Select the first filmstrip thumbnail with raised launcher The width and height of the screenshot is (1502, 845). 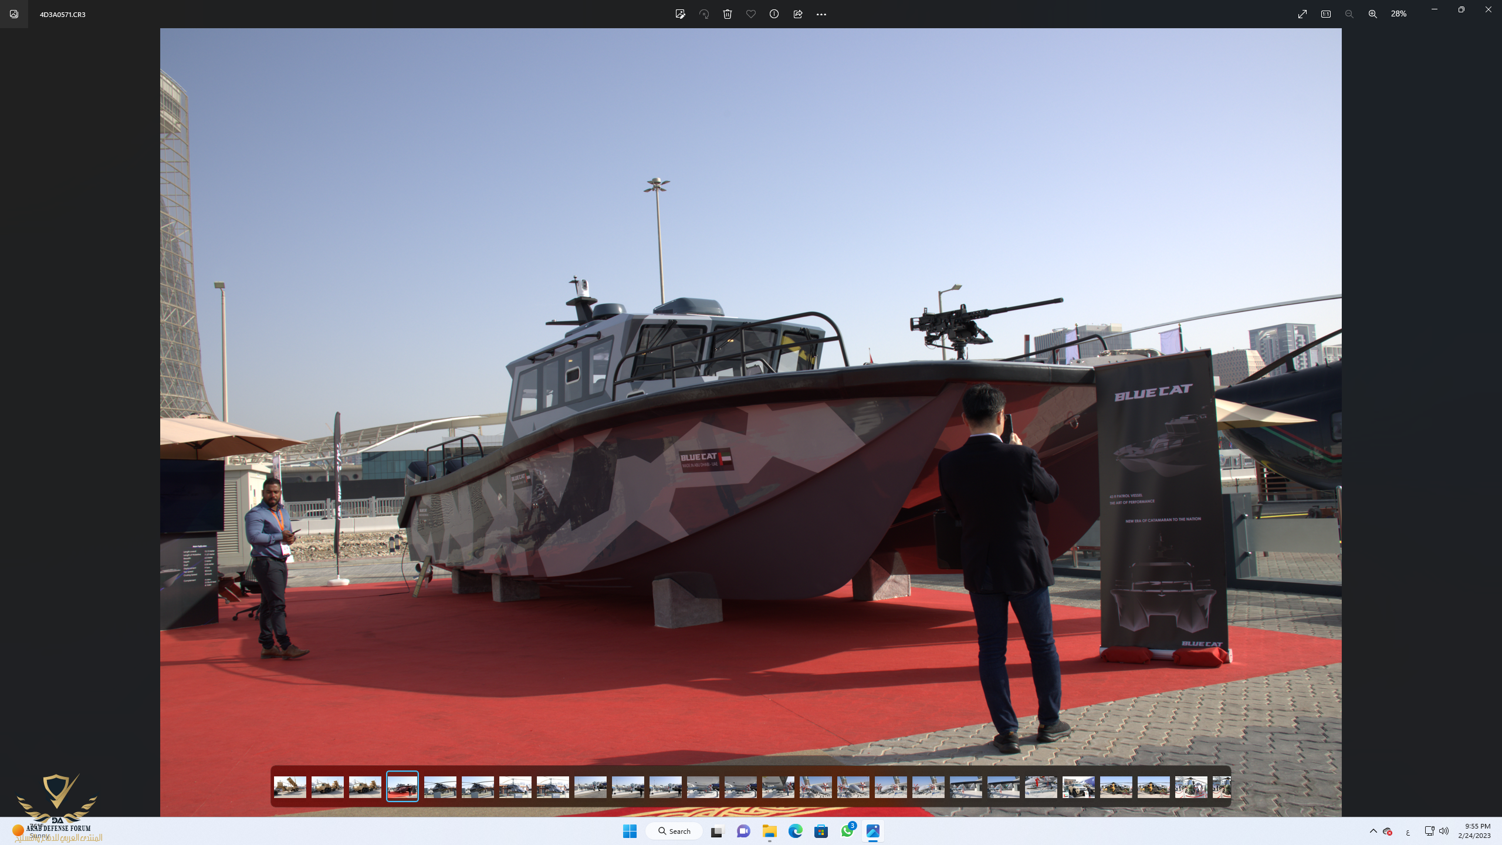pos(290,786)
